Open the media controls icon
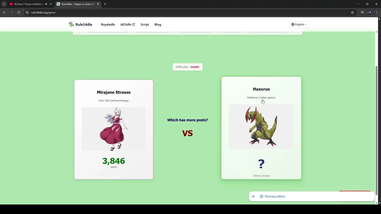Image resolution: width=381 pixels, height=214 pixels. point(362,12)
